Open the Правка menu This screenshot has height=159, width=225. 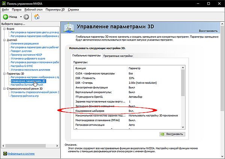coord(16,10)
